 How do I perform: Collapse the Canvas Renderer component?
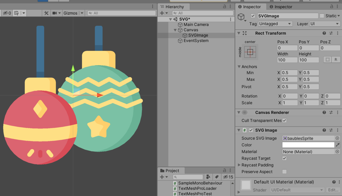239,113
